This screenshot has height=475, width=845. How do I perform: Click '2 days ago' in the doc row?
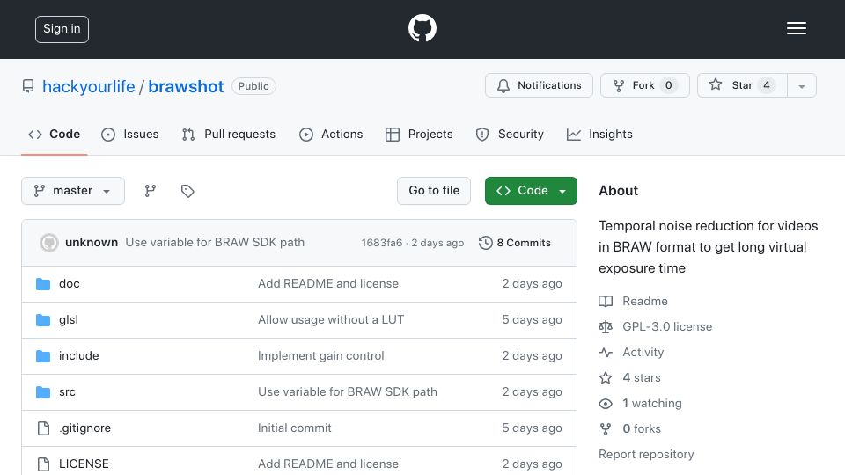532,284
